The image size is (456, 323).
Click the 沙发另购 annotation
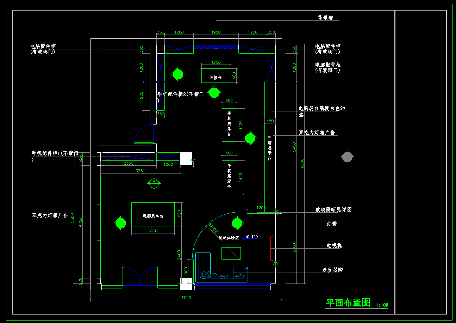click(332, 270)
